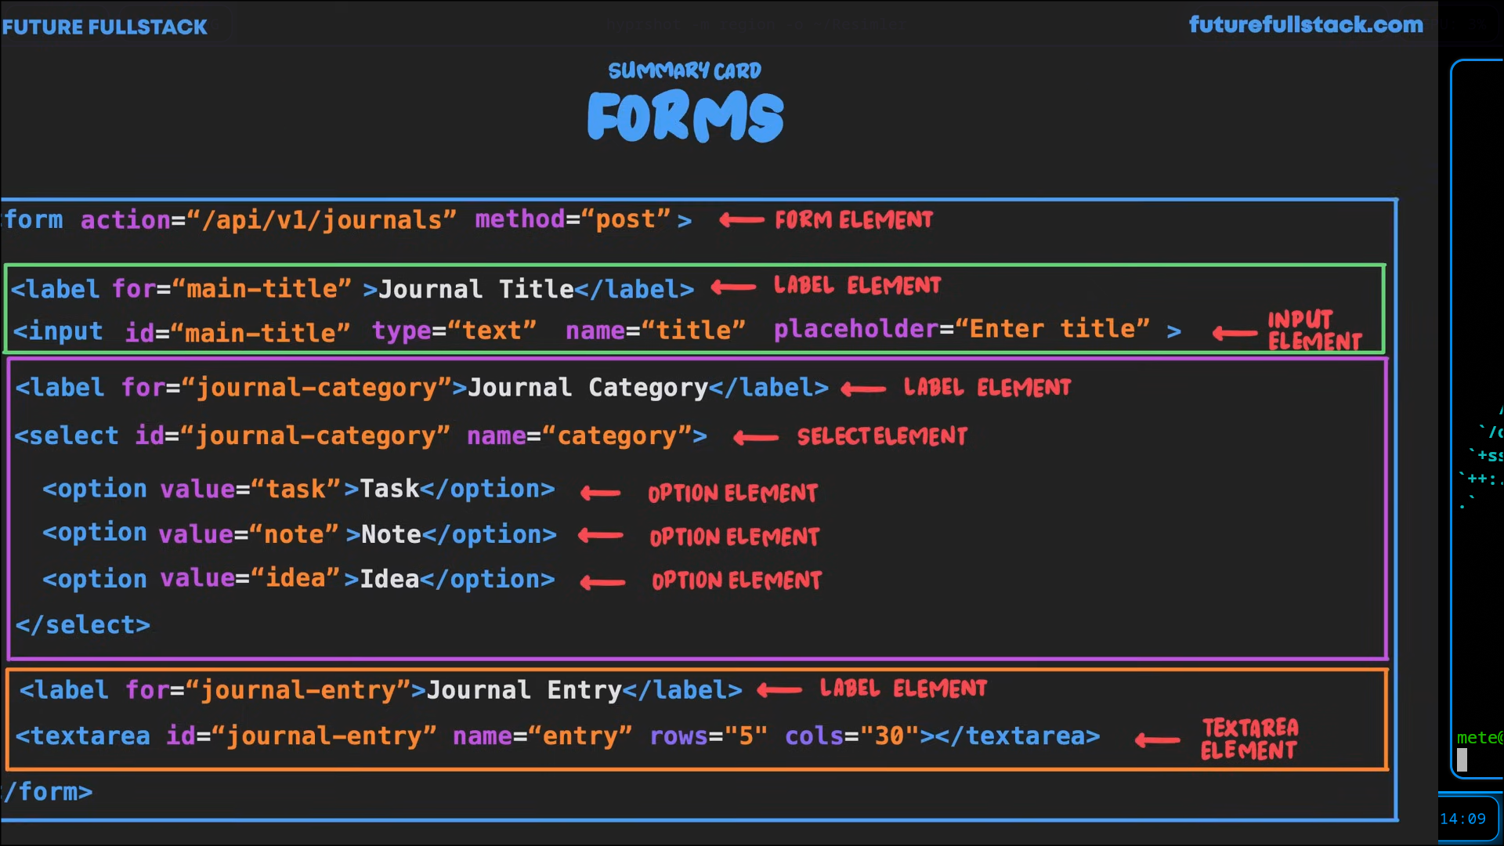This screenshot has width=1504, height=846.
Task: Click the terminal cursor block
Action: pos(1462,759)
